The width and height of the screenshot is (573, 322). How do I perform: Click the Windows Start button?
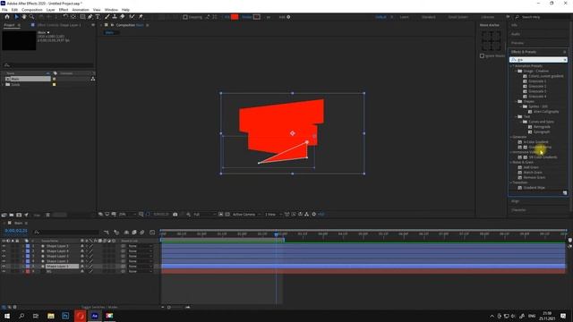coord(7,316)
